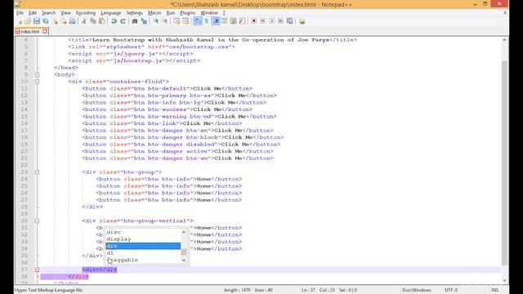Toggle INS mode in status bar
Viewport: 523px width, 294px height.
tap(494, 290)
